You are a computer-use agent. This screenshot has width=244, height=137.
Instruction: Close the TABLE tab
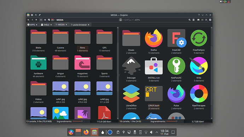pos(51,25)
